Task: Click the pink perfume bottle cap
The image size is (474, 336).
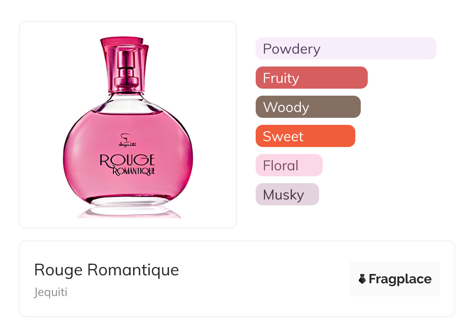Action: pos(124,51)
